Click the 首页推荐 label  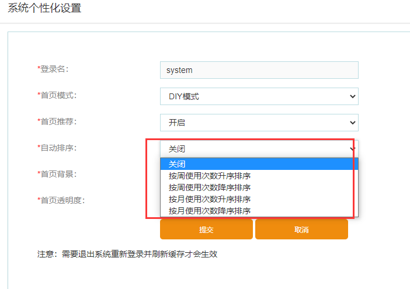click(57, 121)
